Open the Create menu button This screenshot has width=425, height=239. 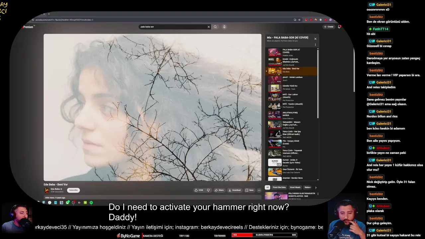(x=329, y=27)
